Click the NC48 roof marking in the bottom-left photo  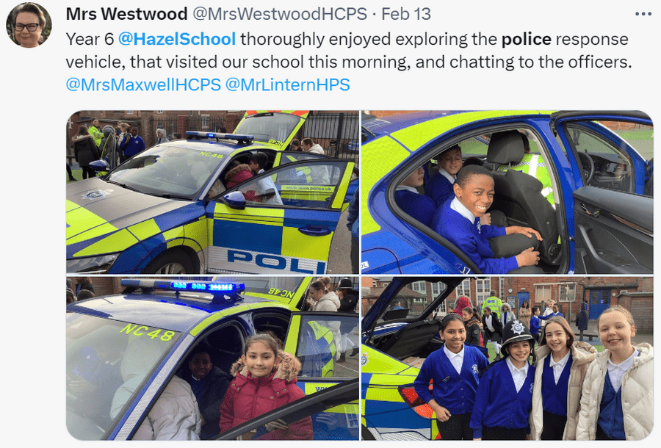[x=148, y=332]
